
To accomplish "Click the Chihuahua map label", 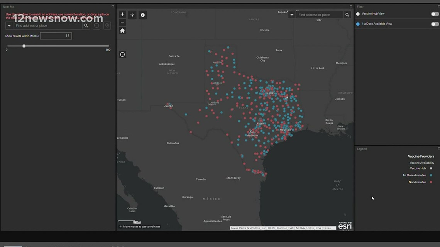I will click(x=173, y=143).
